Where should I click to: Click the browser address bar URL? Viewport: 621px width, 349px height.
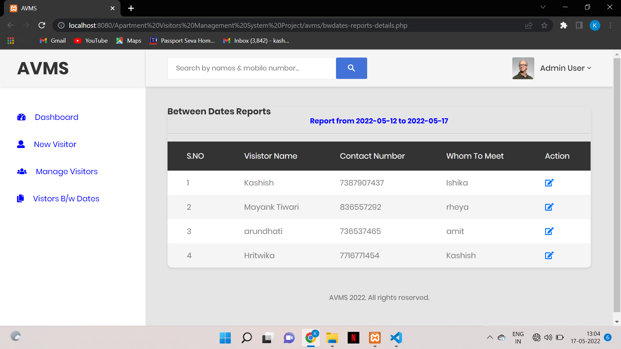pyautogui.click(x=238, y=25)
